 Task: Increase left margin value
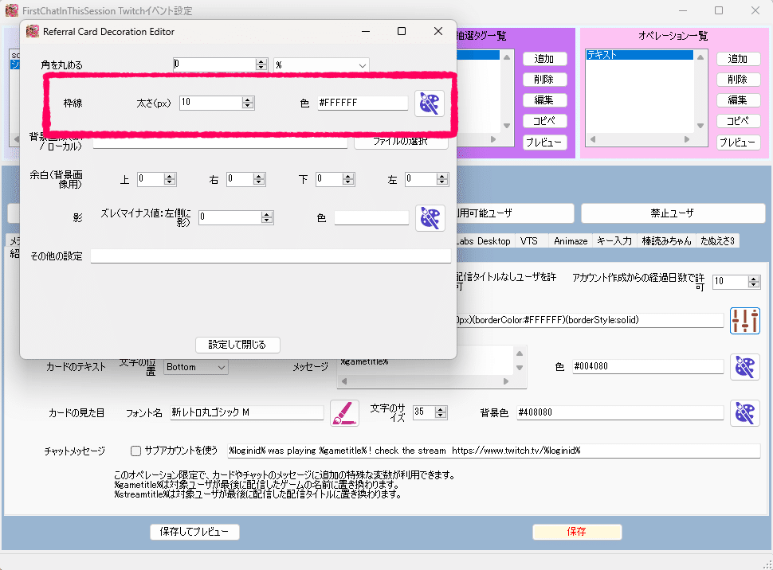click(x=441, y=177)
